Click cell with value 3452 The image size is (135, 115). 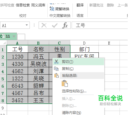18,100
